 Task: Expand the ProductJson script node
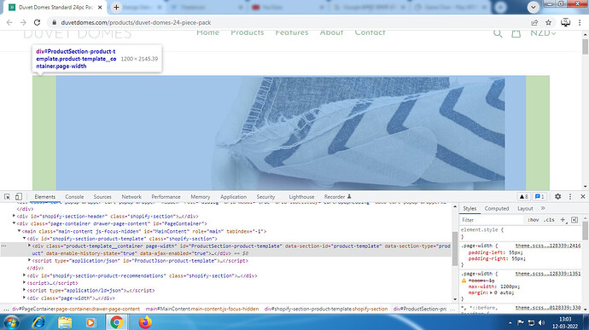29,260
